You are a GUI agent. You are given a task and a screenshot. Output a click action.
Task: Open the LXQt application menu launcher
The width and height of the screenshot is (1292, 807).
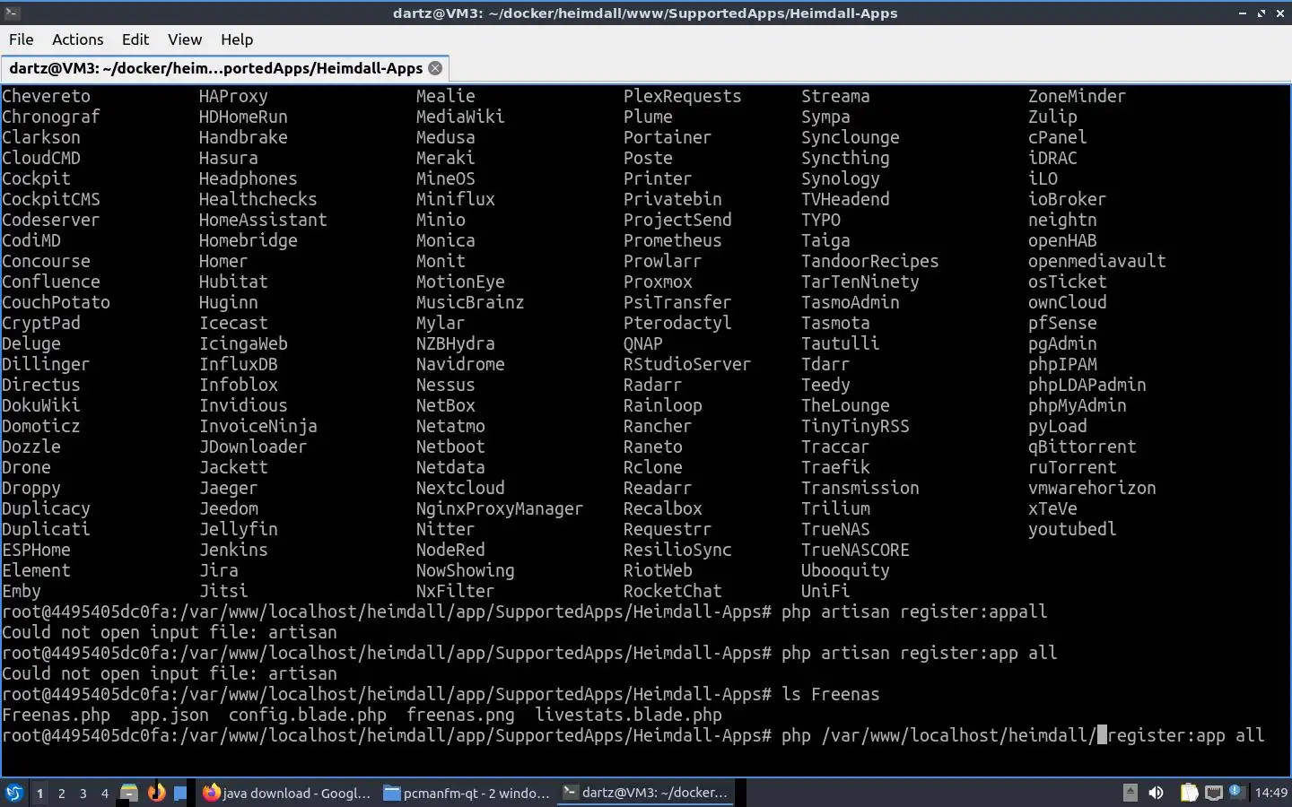pyautogui.click(x=14, y=793)
